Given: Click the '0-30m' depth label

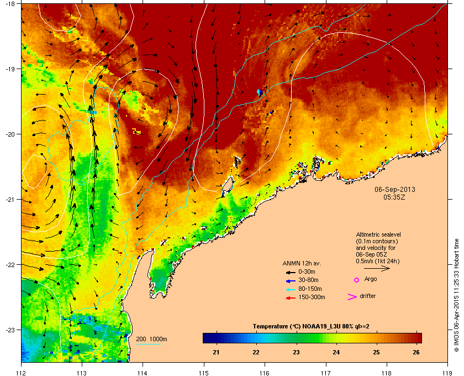Looking at the screenshot, I should click(307, 271).
